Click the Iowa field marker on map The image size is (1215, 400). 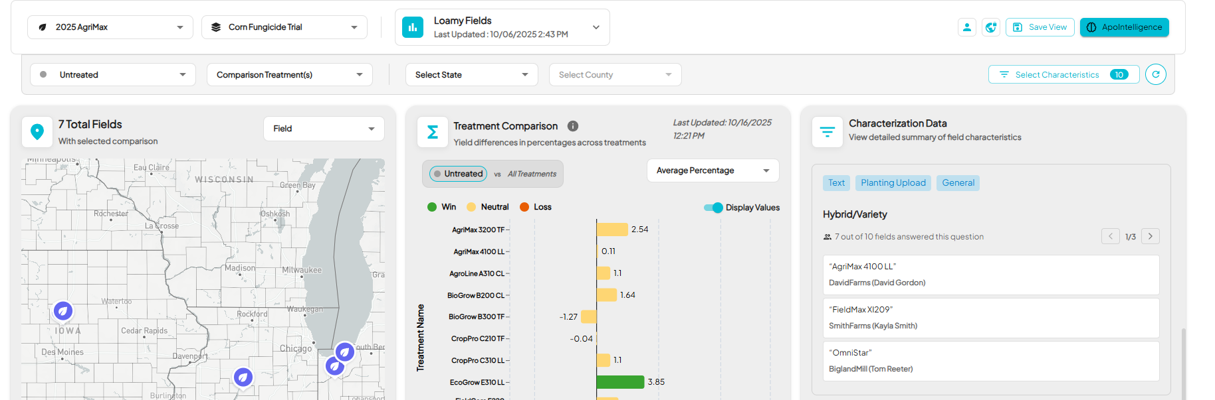click(x=63, y=310)
